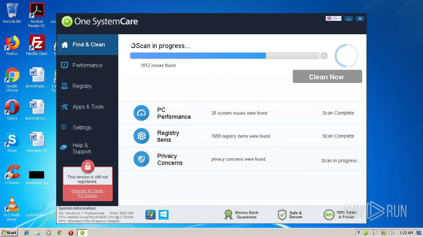423x237 pixels.
Task: Click the PC Performance gauge icon
Action: point(141,113)
